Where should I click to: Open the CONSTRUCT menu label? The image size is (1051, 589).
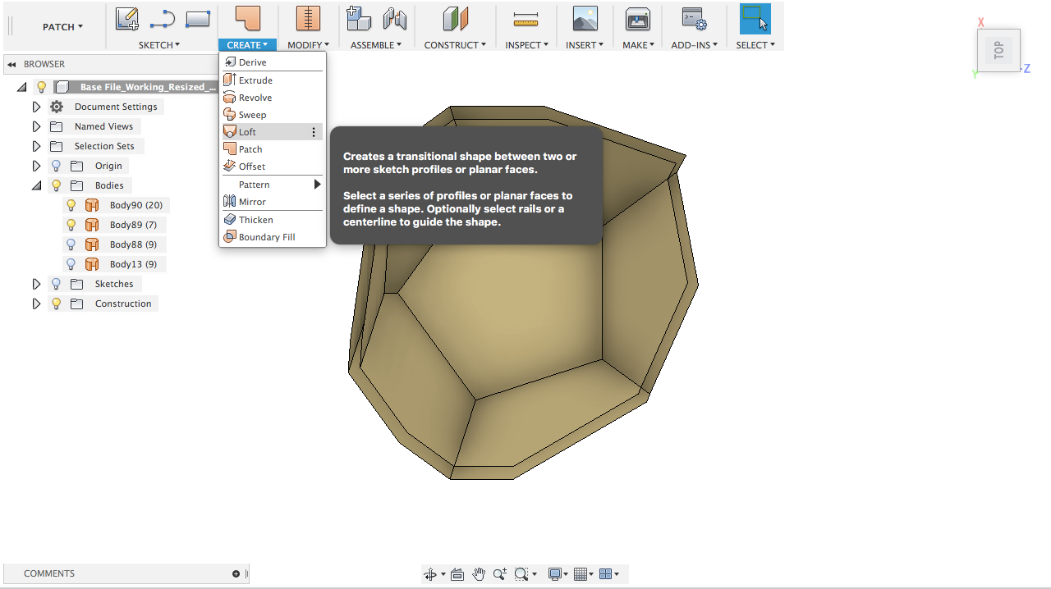click(x=455, y=45)
